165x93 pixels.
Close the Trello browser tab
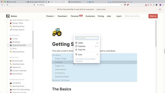[108, 2]
